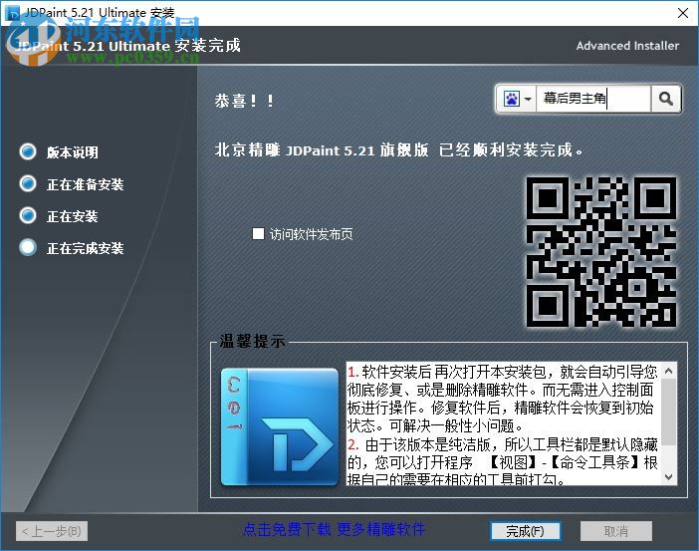Click the 上一步(B) back button
699x551 pixels.
(52, 531)
